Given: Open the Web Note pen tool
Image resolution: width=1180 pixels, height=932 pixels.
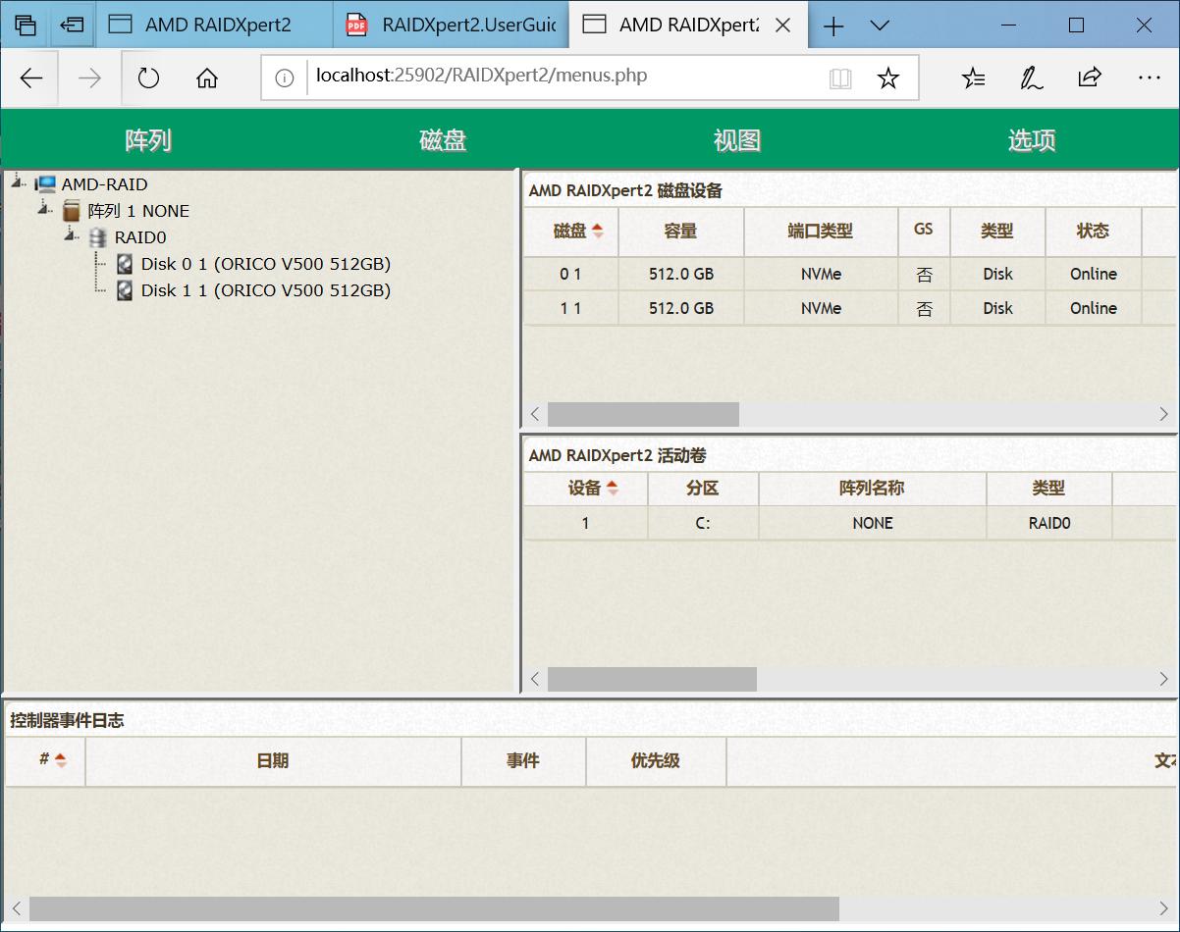Looking at the screenshot, I should pyautogui.click(x=1031, y=78).
